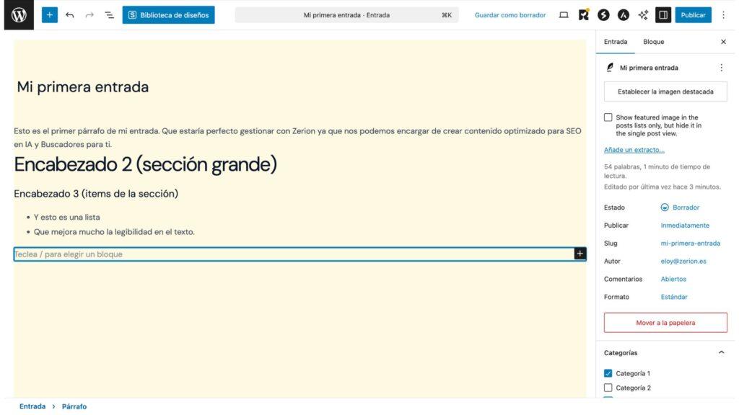
Task: Open actions menu next to 'Mi primera entrada'
Action: (721, 68)
